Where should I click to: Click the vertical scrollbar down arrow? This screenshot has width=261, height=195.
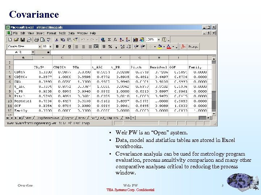pyautogui.click(x=214, y=114)
